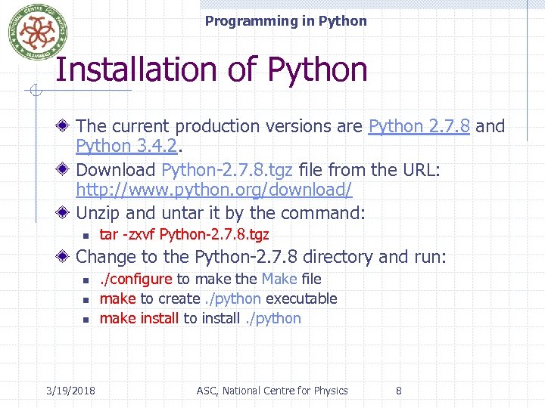The height and width of the screenshot is (408, 545).
Task: Open the Python 3.4.2 link
Action: click(x=126, y=146)
